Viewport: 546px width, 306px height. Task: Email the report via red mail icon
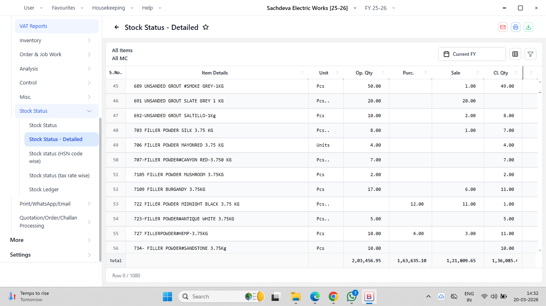(x=503, y=27)
